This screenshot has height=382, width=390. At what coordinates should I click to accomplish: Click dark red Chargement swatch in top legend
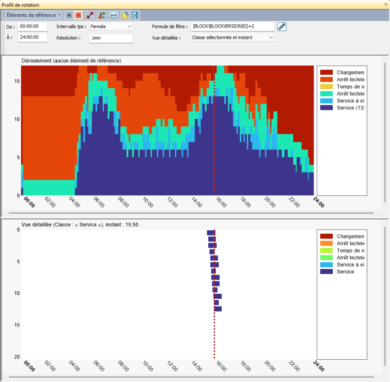(x=326, y=72)
